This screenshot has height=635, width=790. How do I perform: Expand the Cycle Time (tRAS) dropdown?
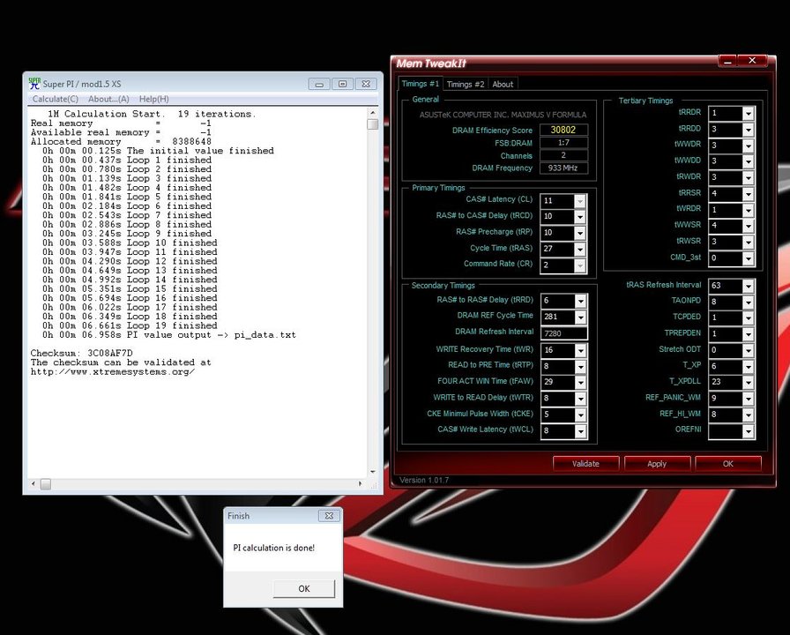tap(580, 249)
